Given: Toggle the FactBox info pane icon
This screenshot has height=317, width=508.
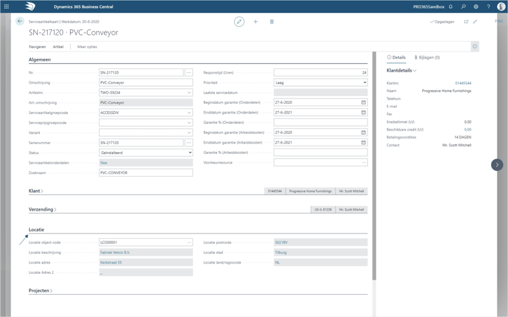Looking at the screenshot, I should tap(475, 46).
